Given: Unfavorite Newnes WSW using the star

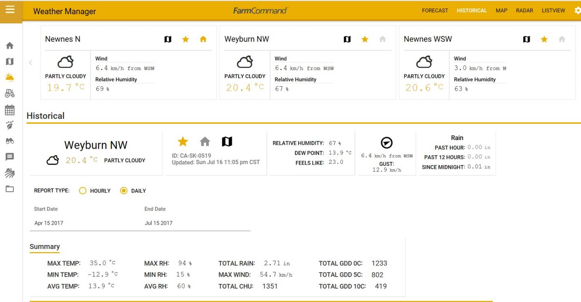Looking at the screenshot, I should pos(544,39).
